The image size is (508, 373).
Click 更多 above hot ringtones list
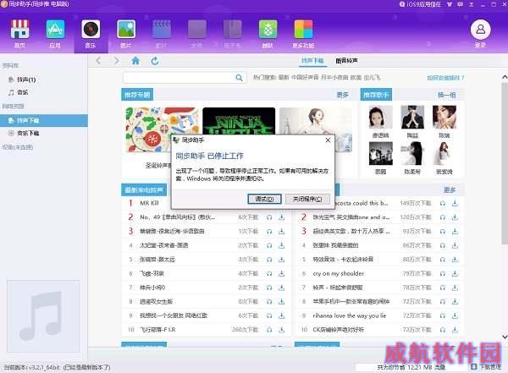coord(450,189)
